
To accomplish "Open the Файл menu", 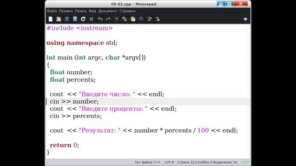I will point(51,11).
